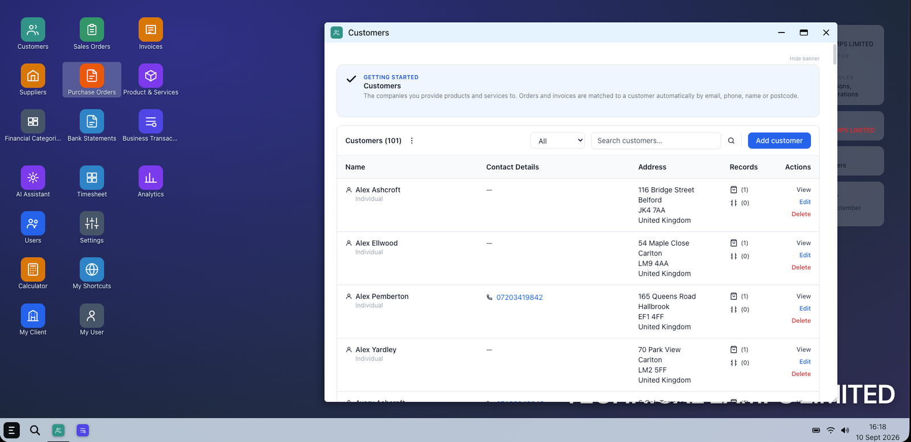The image size is (911, 442).
Task: Delete the Alex Ashcroft customer
Action: click(801, 214)
